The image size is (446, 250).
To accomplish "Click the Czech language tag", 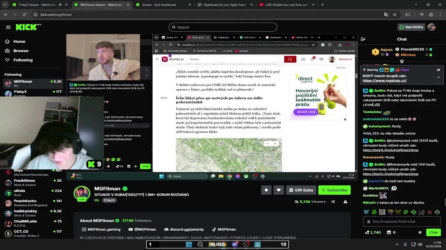I will [x=109, y=200].
